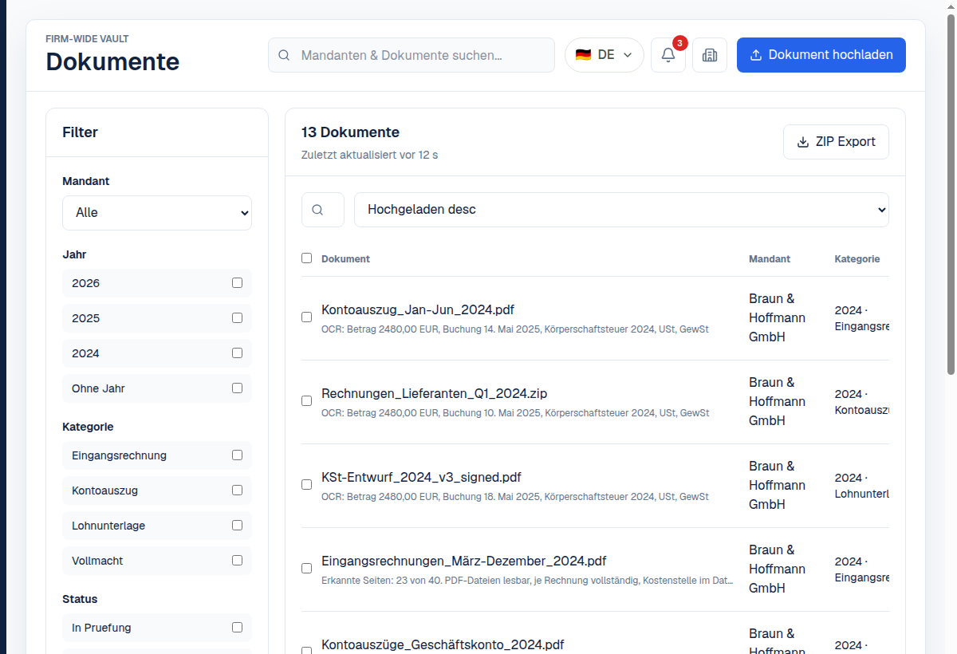Click the Dokument column header

click(345, 258)
